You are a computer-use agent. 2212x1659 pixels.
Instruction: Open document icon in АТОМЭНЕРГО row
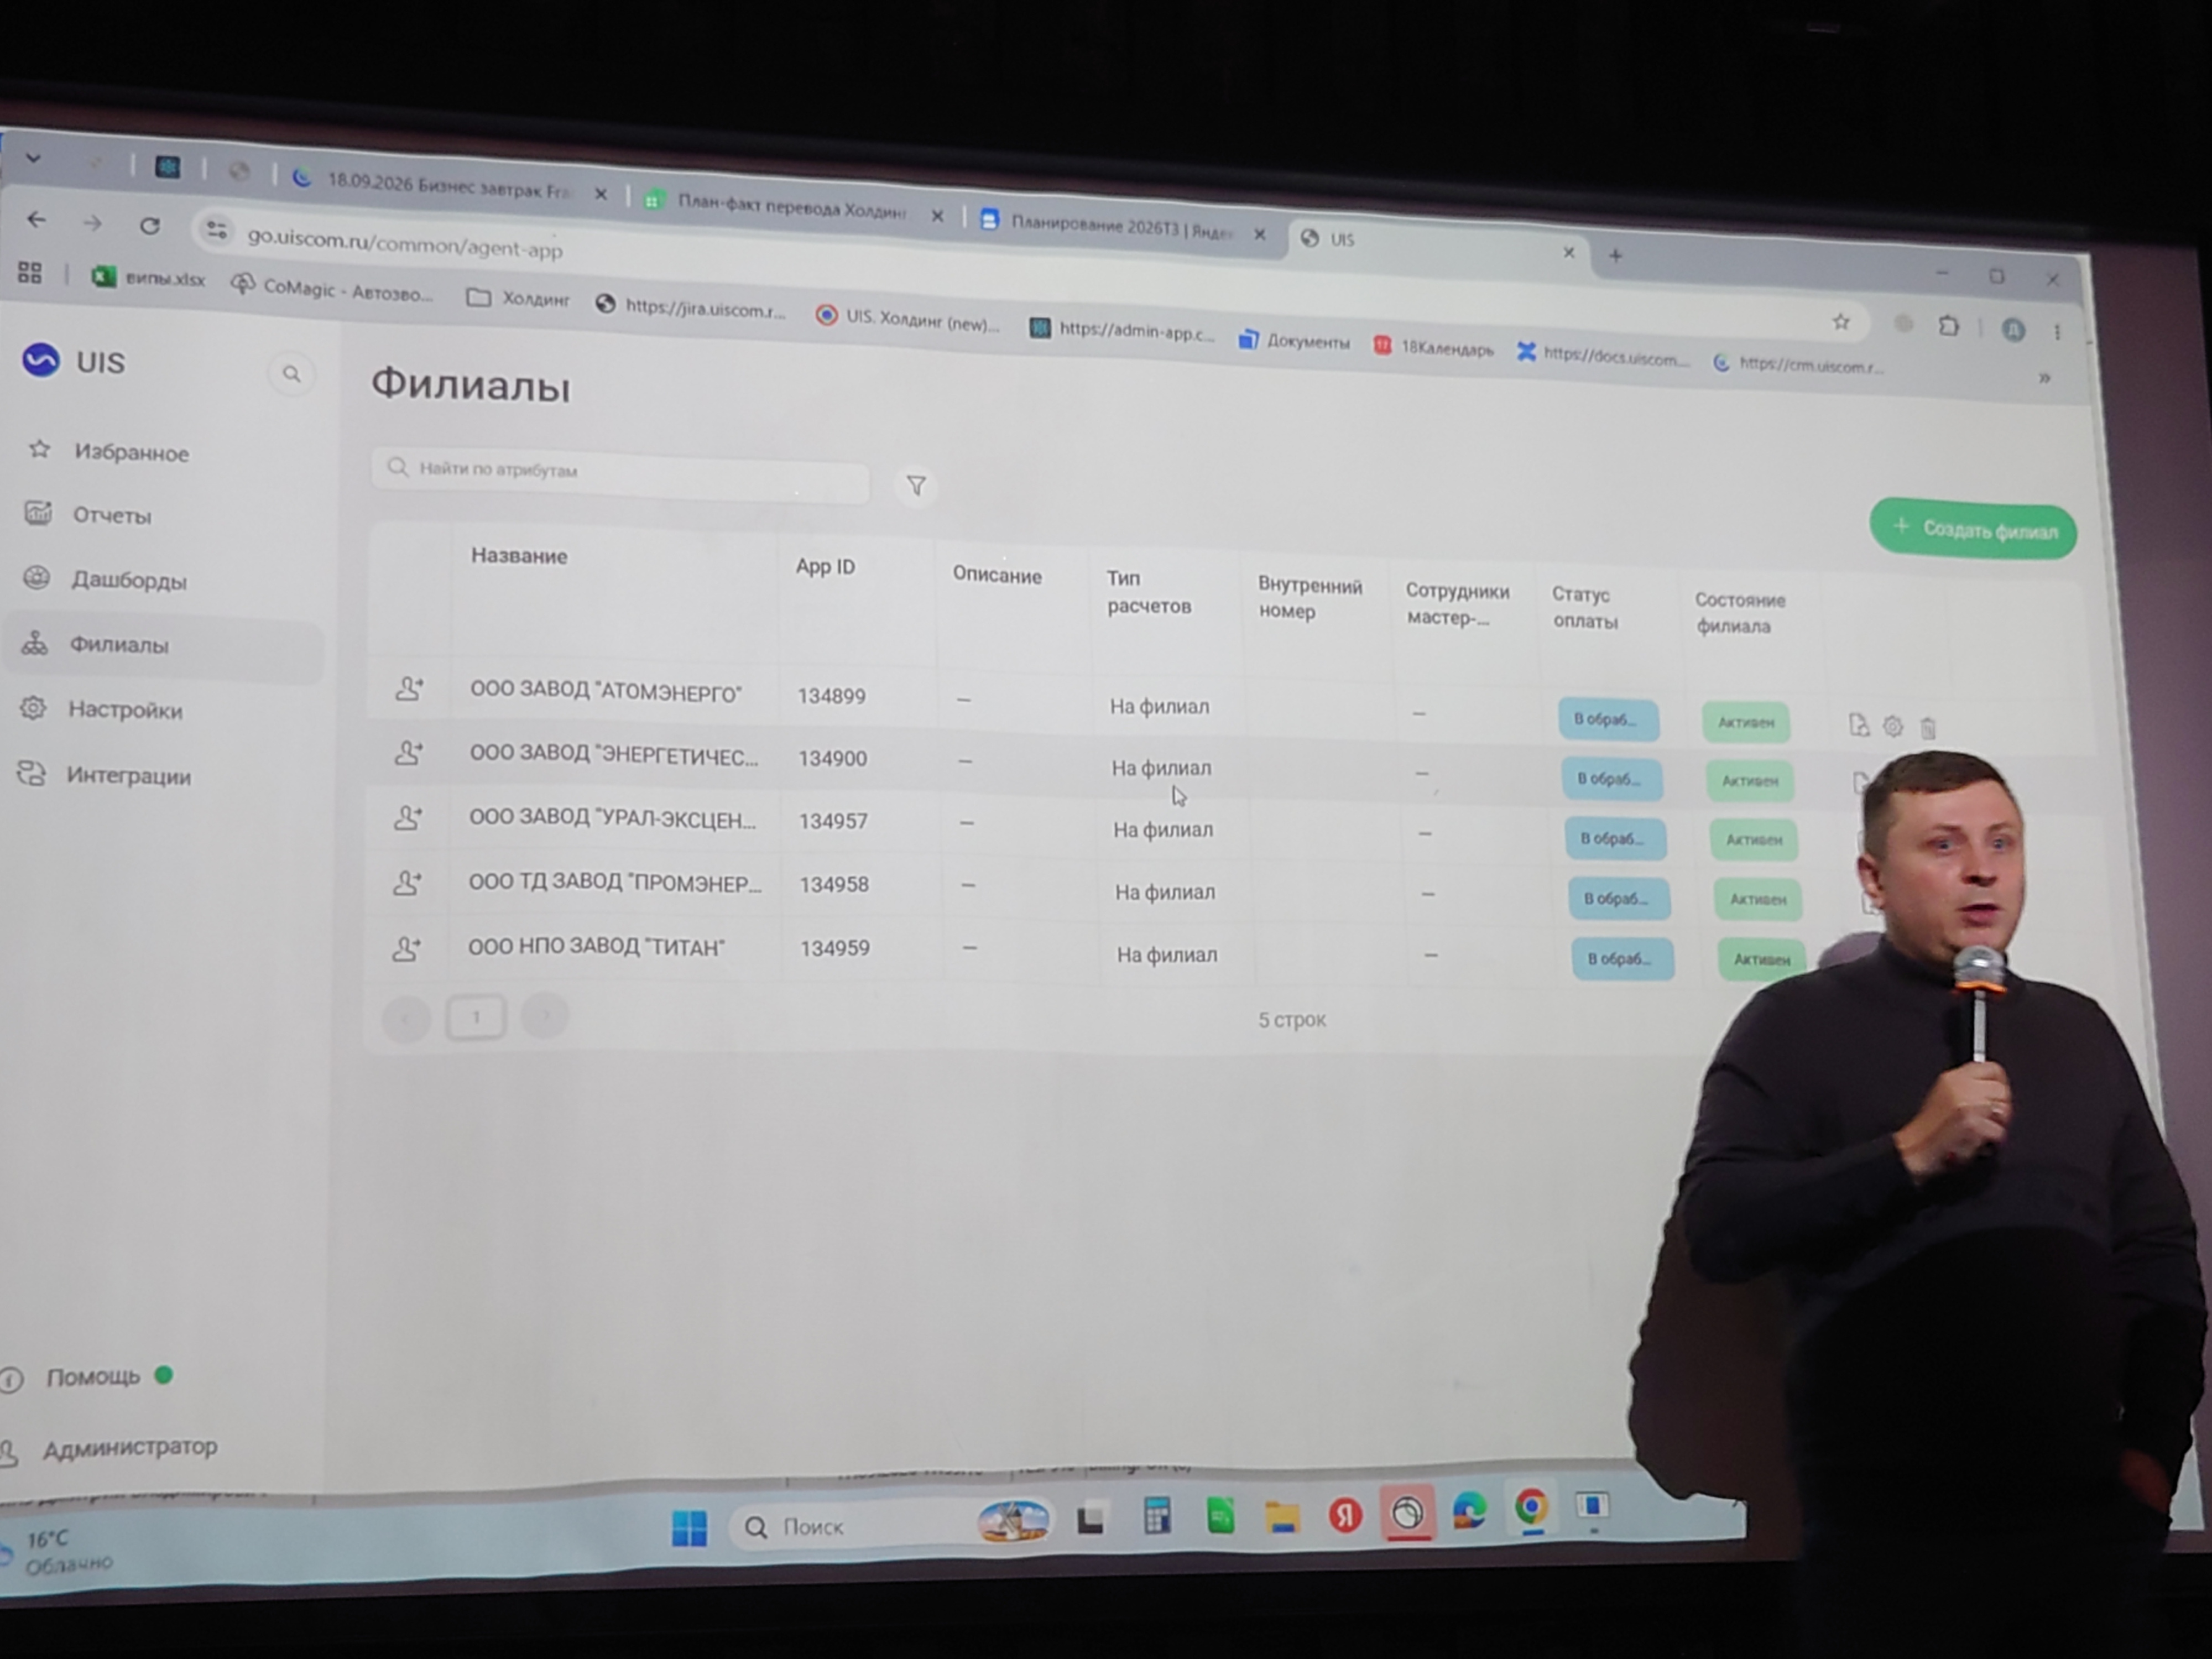[x=1858, y=725]
